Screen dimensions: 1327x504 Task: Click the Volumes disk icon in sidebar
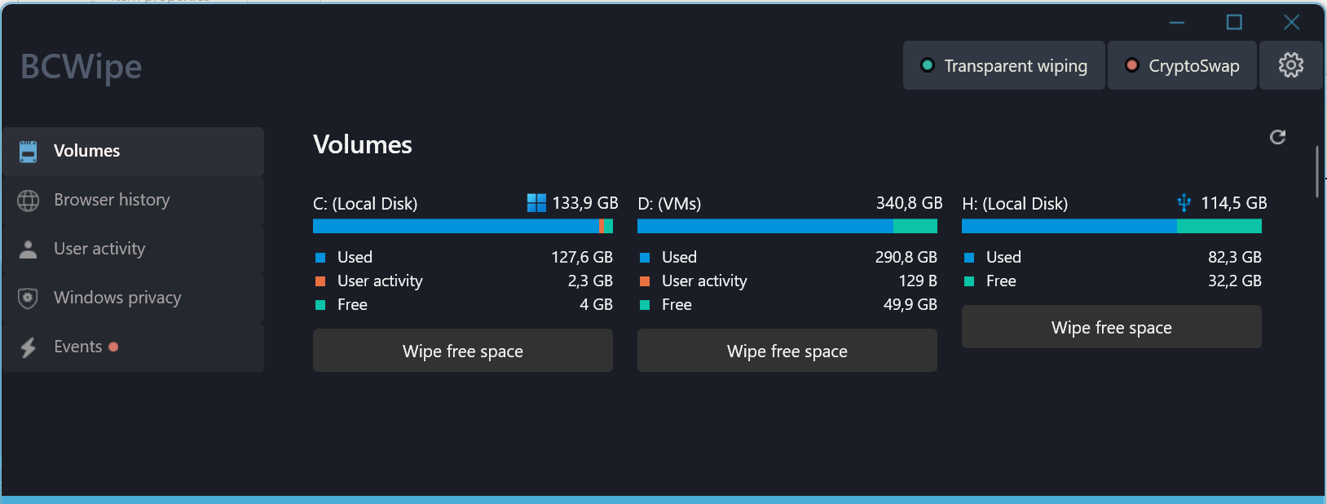pos(29,151)
